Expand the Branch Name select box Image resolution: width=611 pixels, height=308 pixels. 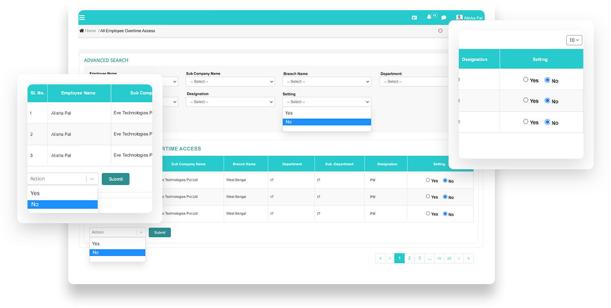327,81
